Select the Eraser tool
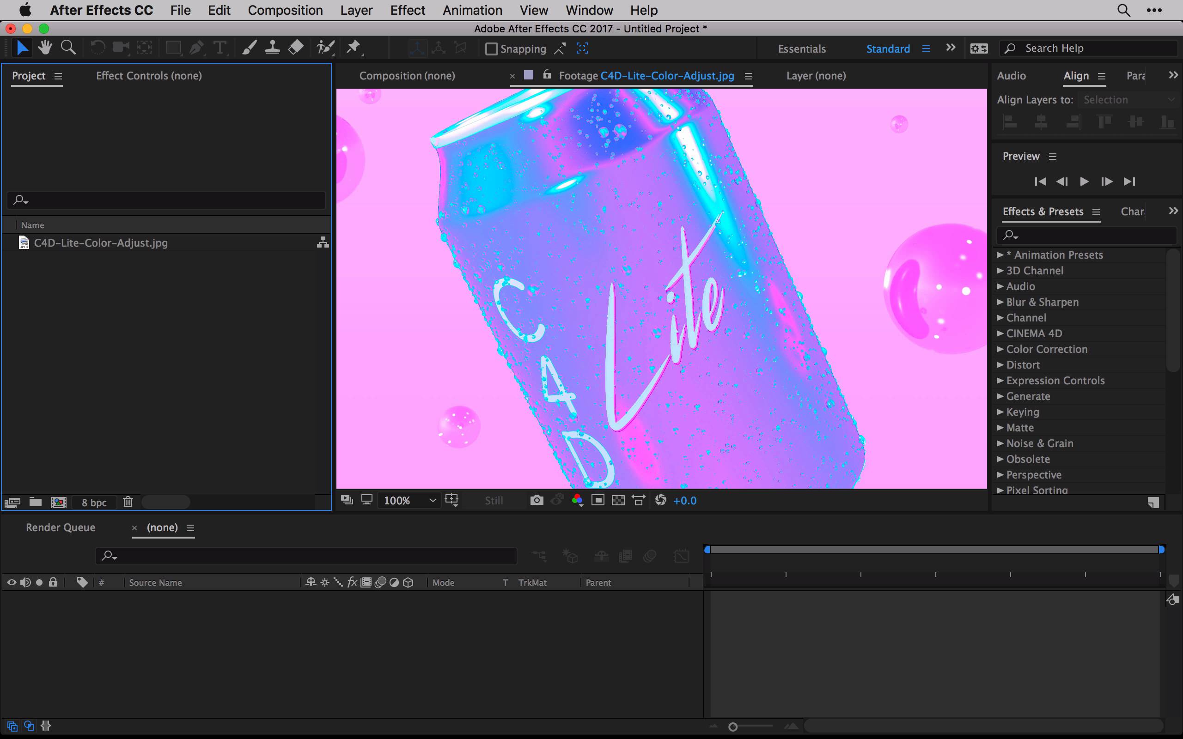The width and height of the screenshot is (1183, 739). (x=296, y=48)
